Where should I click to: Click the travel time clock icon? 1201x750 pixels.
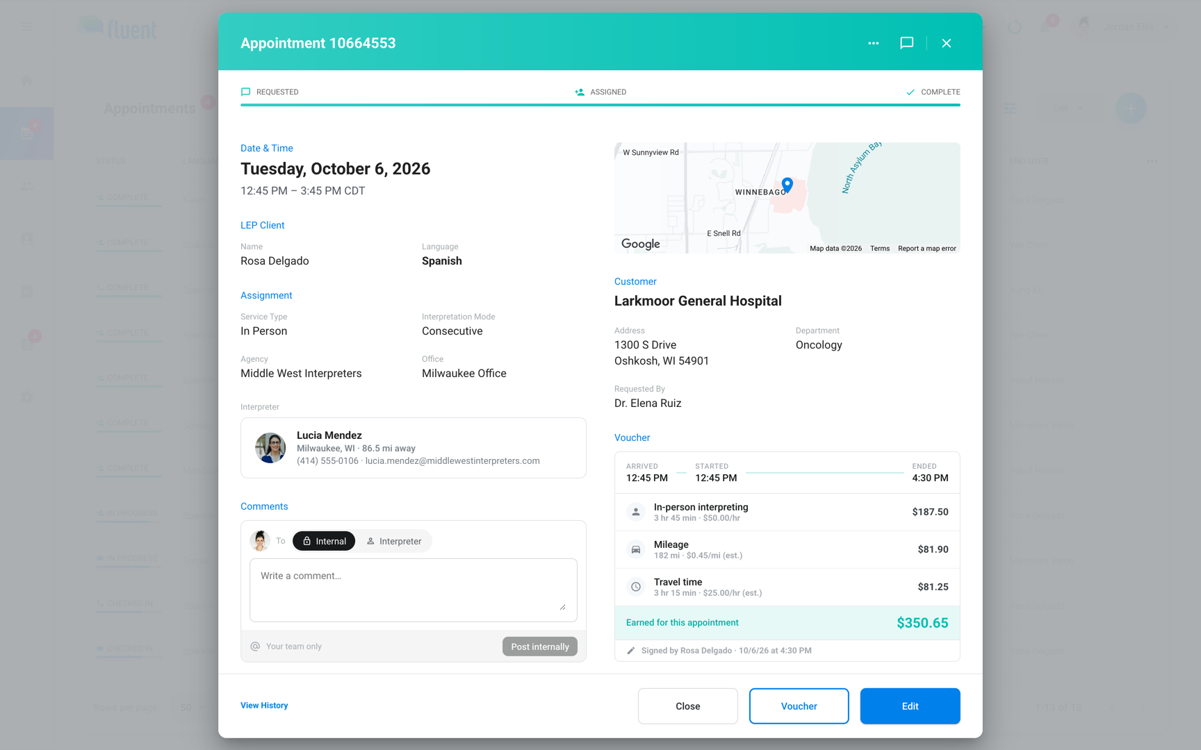tap(635, 587)
